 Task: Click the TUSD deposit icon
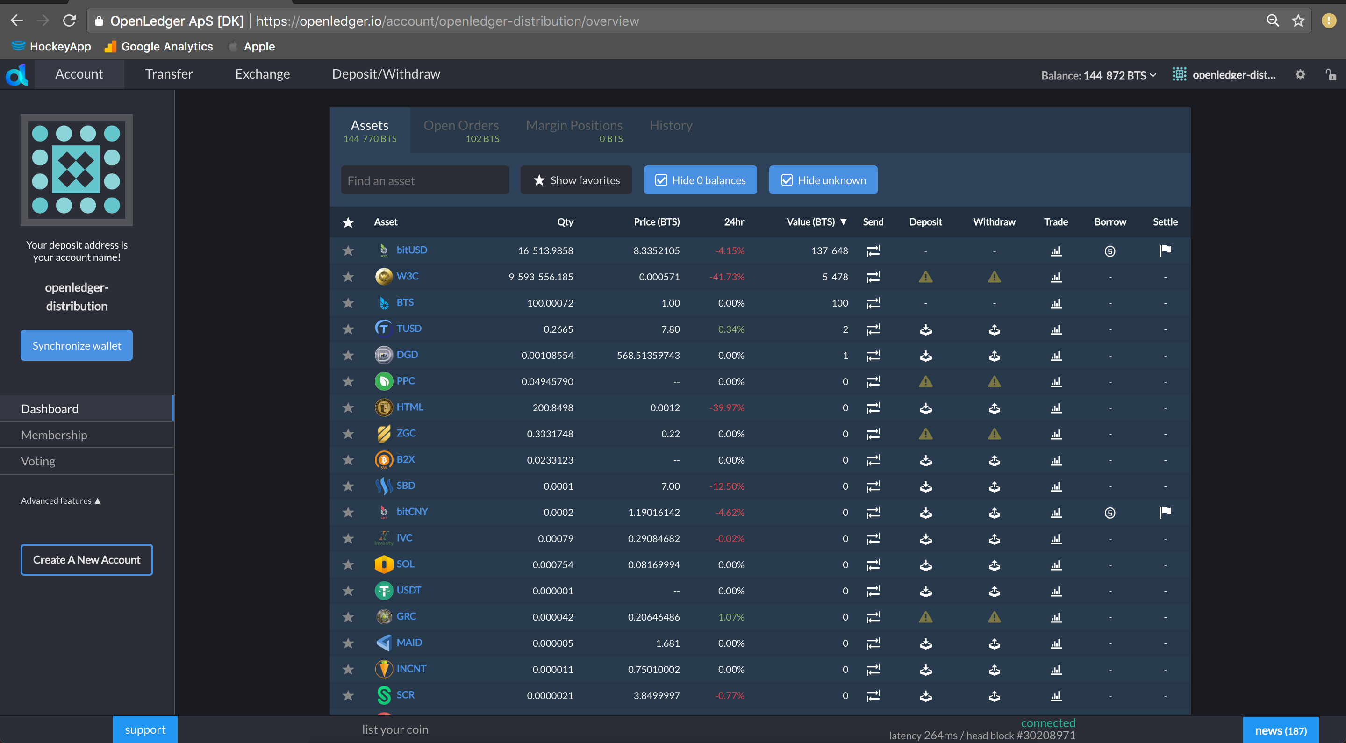coord(925,329)
